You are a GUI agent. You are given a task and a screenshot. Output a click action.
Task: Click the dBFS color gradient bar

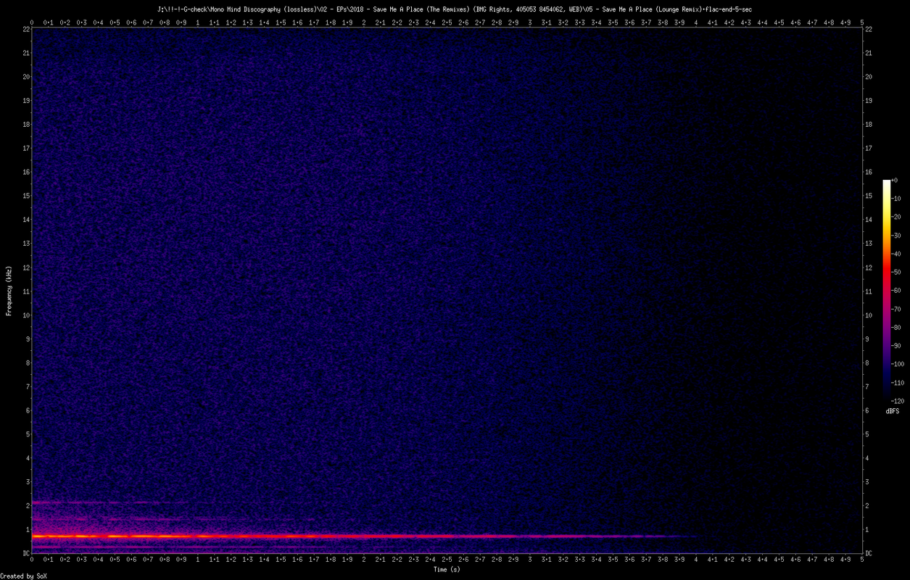tap(886, 290)
